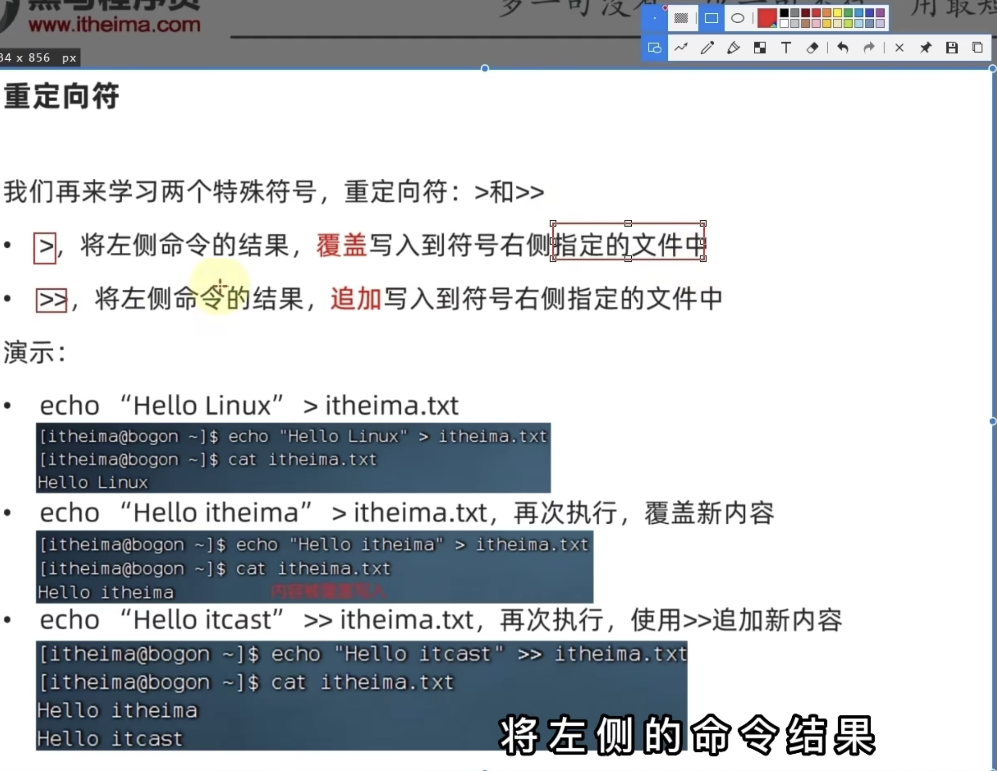Pick the white color swatch
The height and width of the screenshot is (771, 997).
[784, 23]
